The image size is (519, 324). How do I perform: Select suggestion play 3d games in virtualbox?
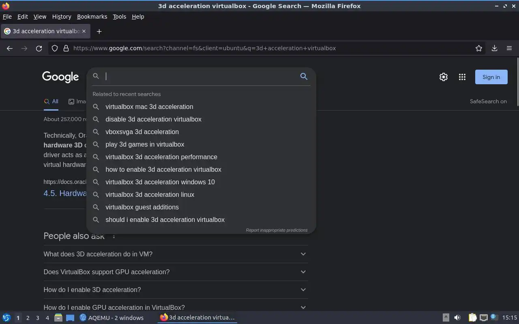[201, 144]
